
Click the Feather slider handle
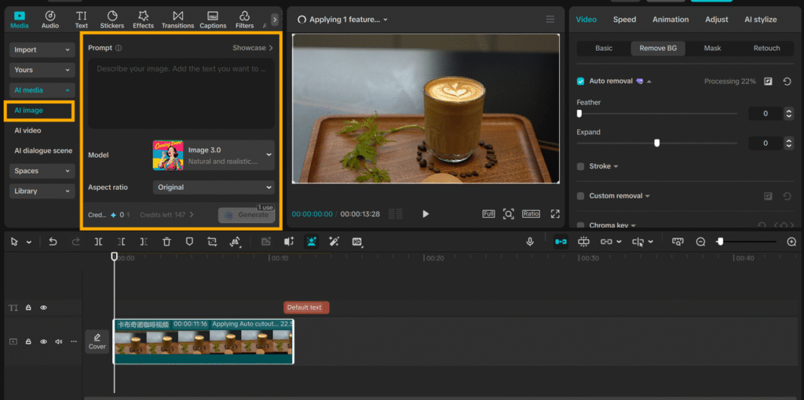click(579, 114)
